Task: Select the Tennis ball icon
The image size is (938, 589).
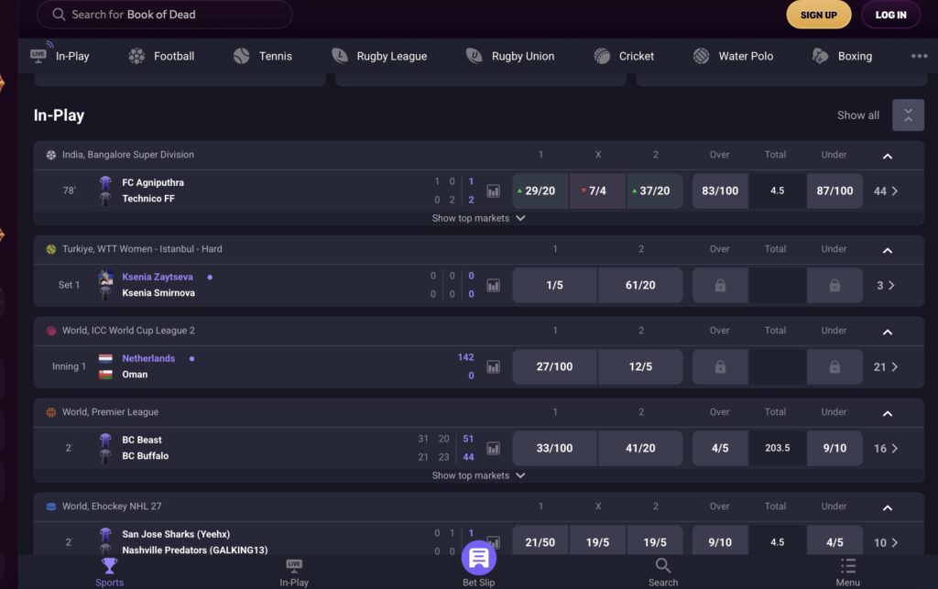Action: [x=241, y=56]
